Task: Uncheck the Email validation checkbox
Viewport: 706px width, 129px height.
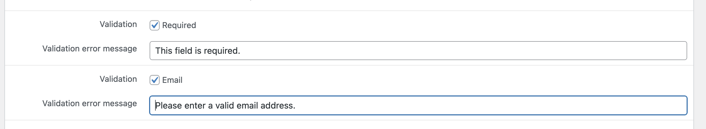Action: (155, 80)
